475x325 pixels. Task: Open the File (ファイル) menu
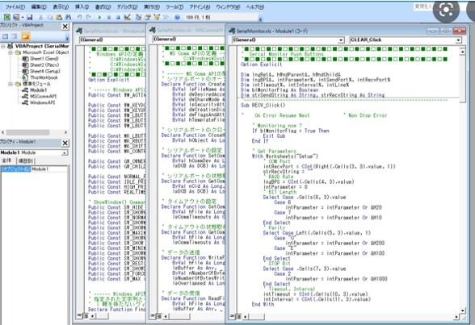[15, 6]
